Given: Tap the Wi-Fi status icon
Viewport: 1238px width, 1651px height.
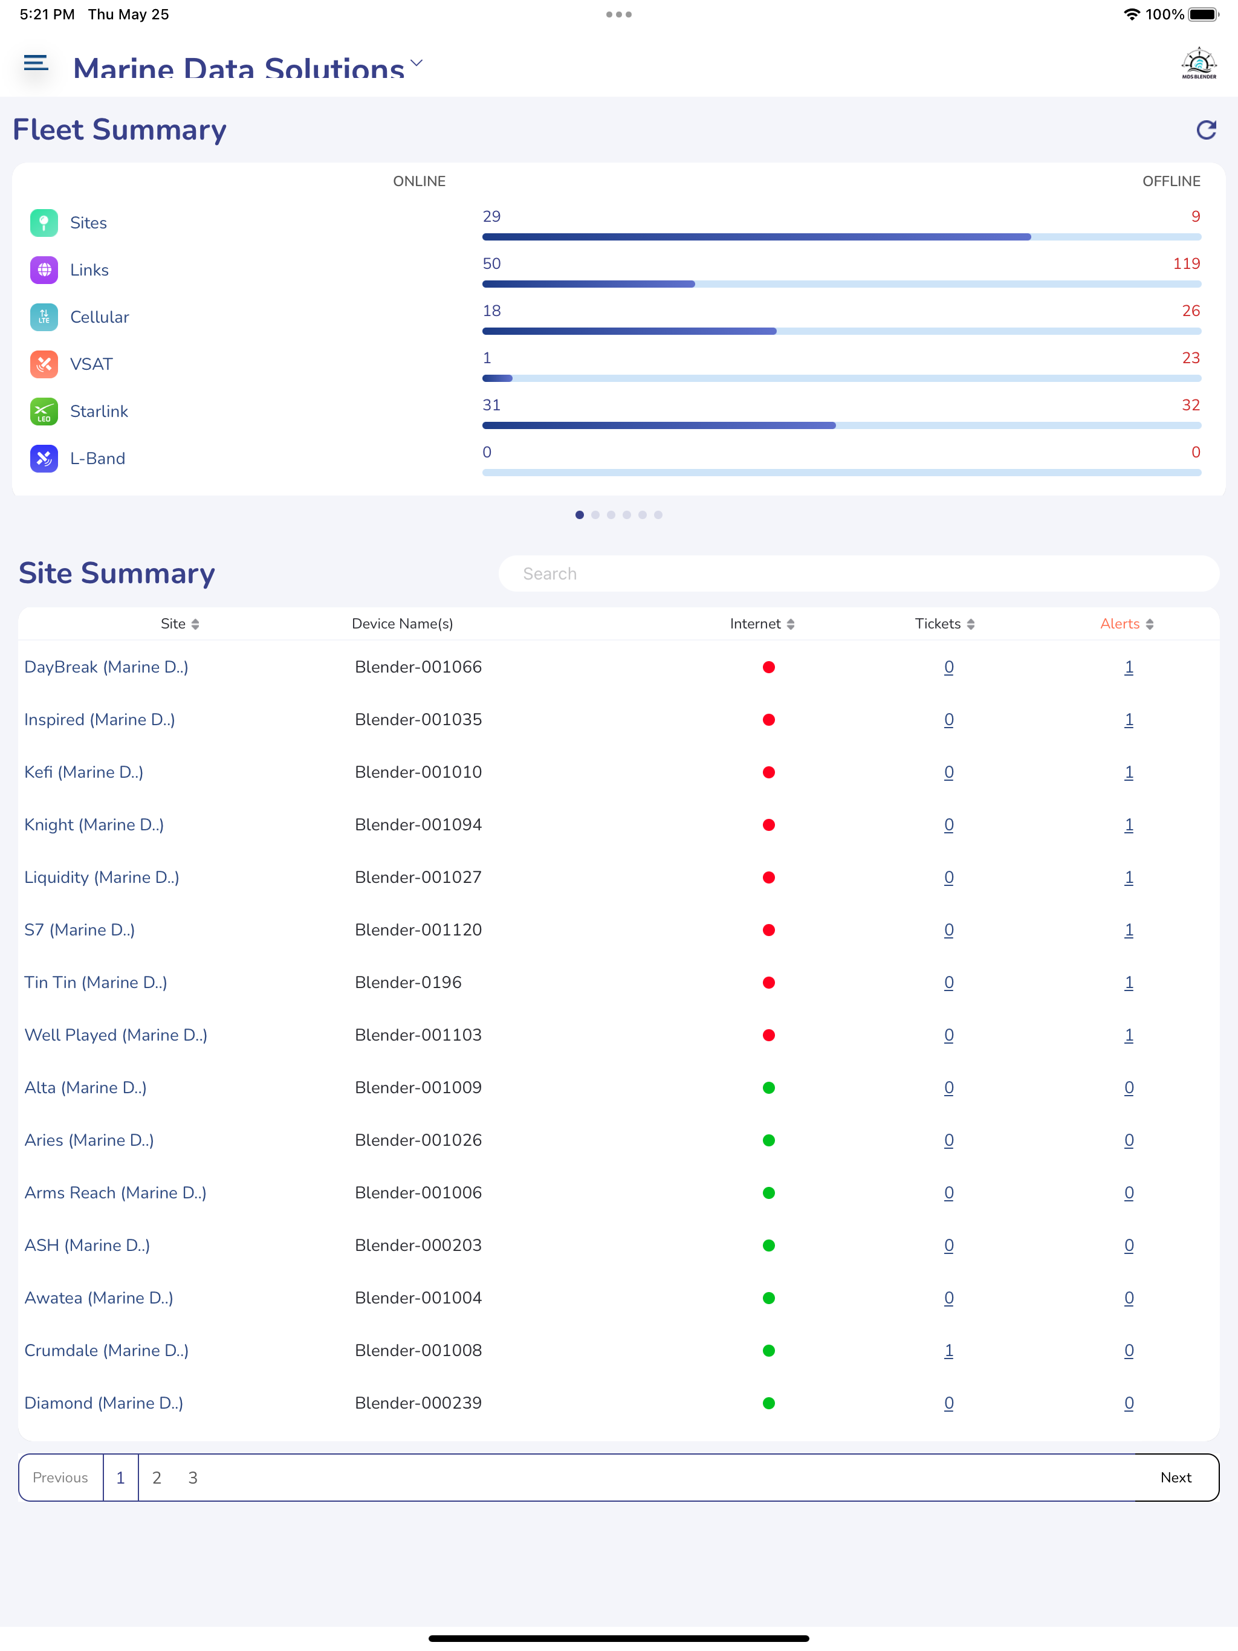Looking at the screenshot, I should pos(1132,14).
